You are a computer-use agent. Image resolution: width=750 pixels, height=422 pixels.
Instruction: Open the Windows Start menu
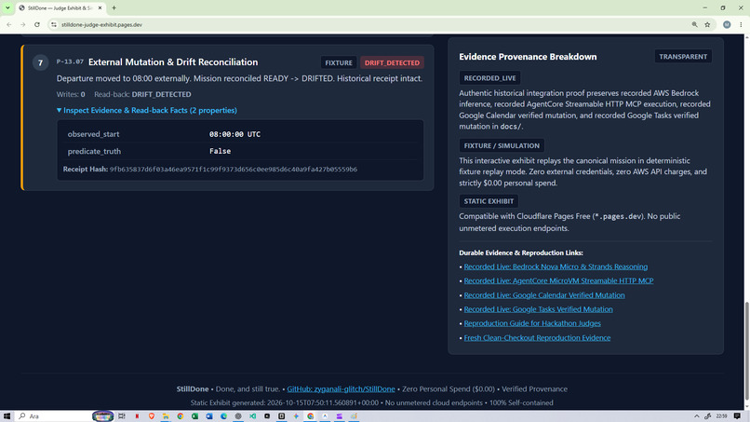[x=7, y=416]
